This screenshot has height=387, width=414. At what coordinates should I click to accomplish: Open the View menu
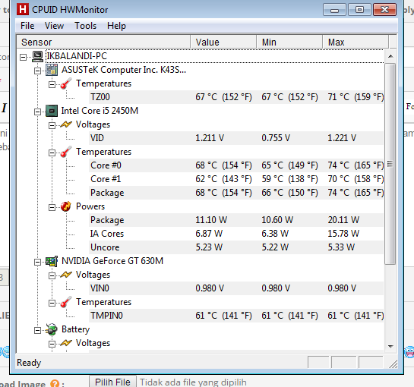(54, 26)
